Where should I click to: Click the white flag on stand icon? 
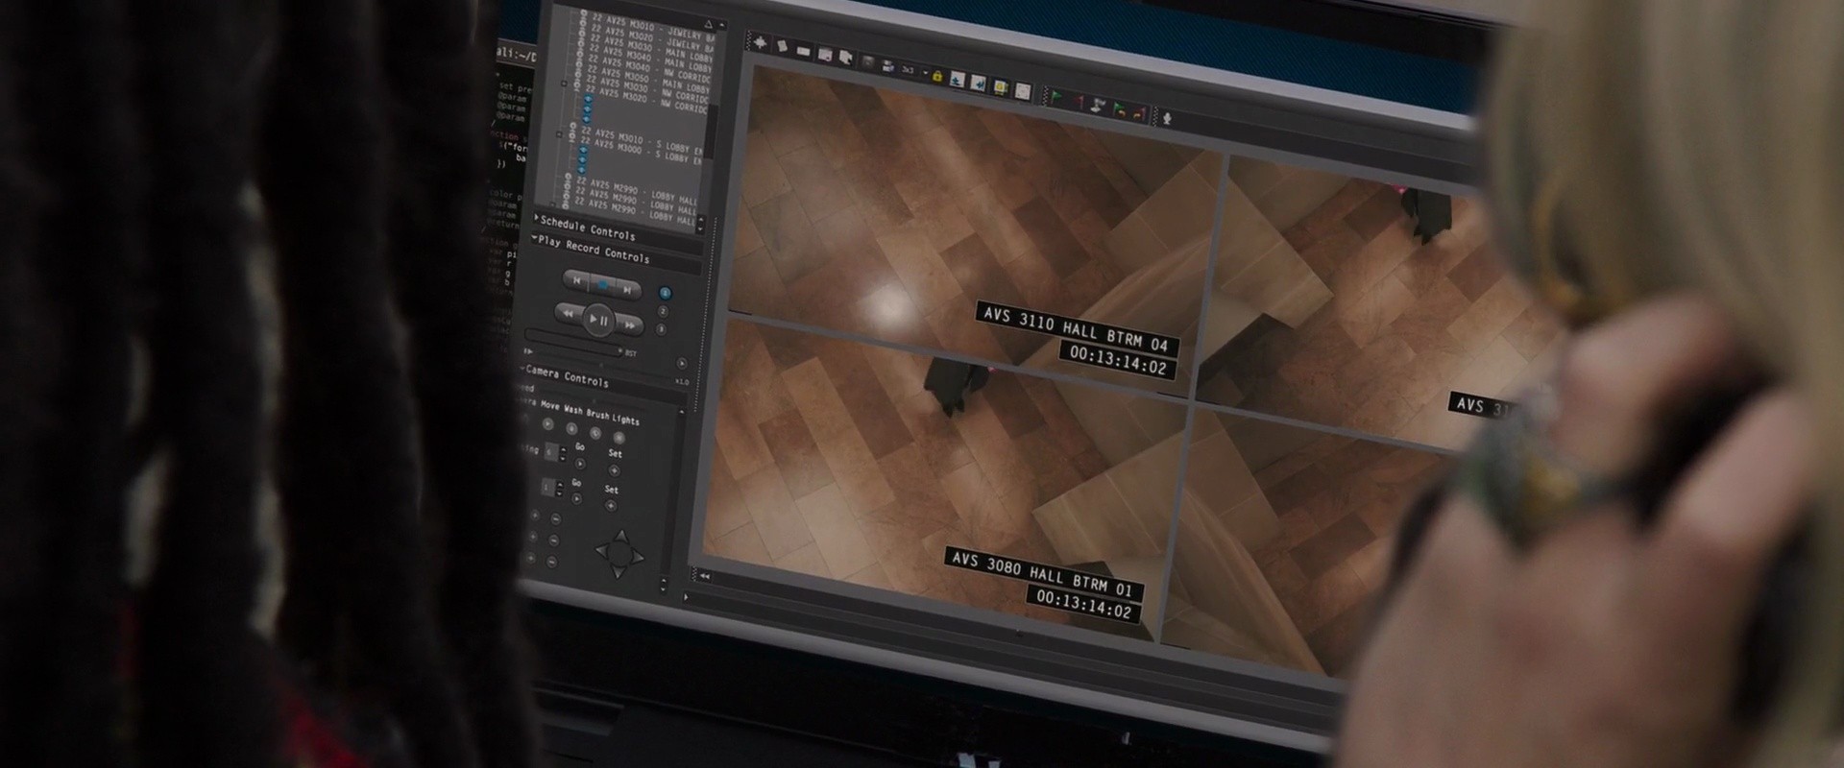coord(1099,104)
